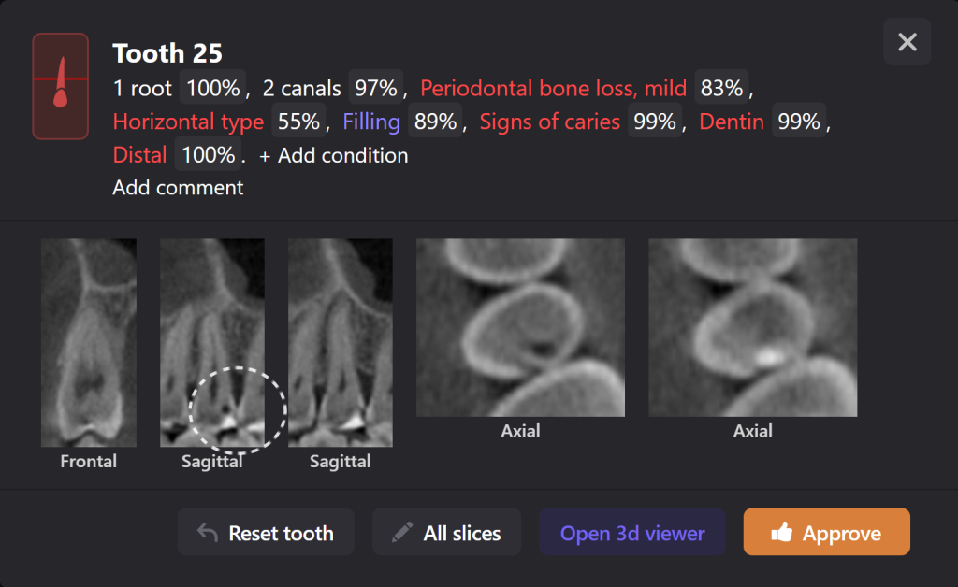Image resolution: width=958 pixels, height=587 pixels.
Task: Click the thumbs-up icon inside Approve
Action: tap(782, 532)
